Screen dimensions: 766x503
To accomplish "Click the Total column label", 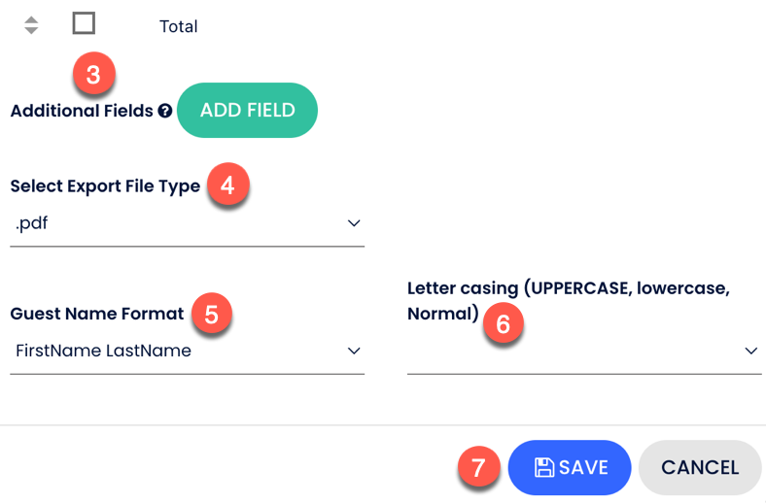I will click(178, 26).
